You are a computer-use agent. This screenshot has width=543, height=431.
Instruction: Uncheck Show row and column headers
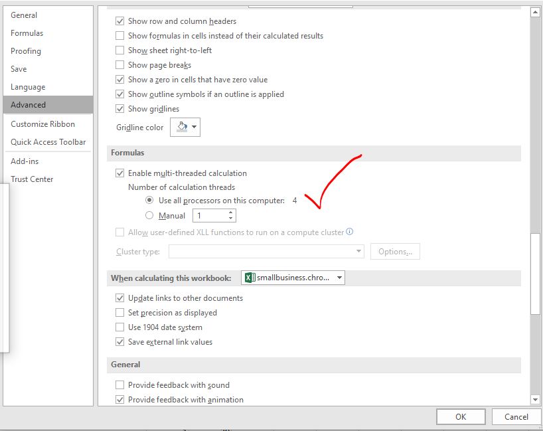pyautogui.click(x=120, y=21)
